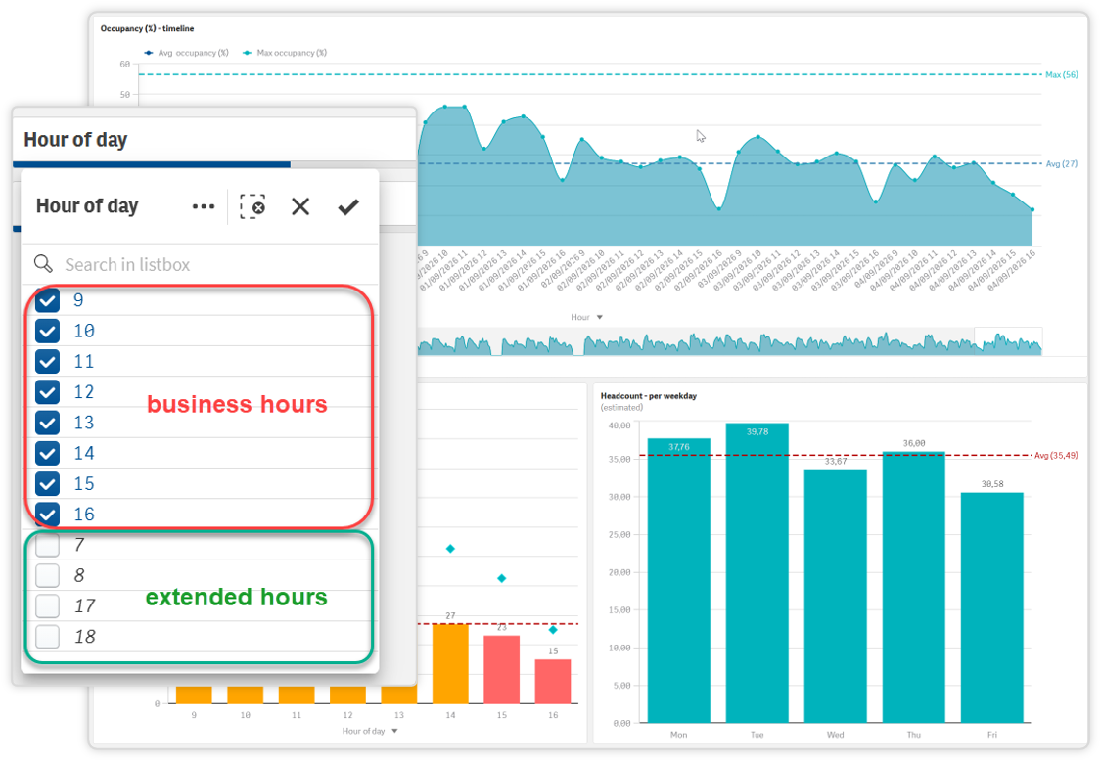The height and width of the screenshot is (761, 1101).
Task: Click the hour 15 red bar
Action: 501,669
